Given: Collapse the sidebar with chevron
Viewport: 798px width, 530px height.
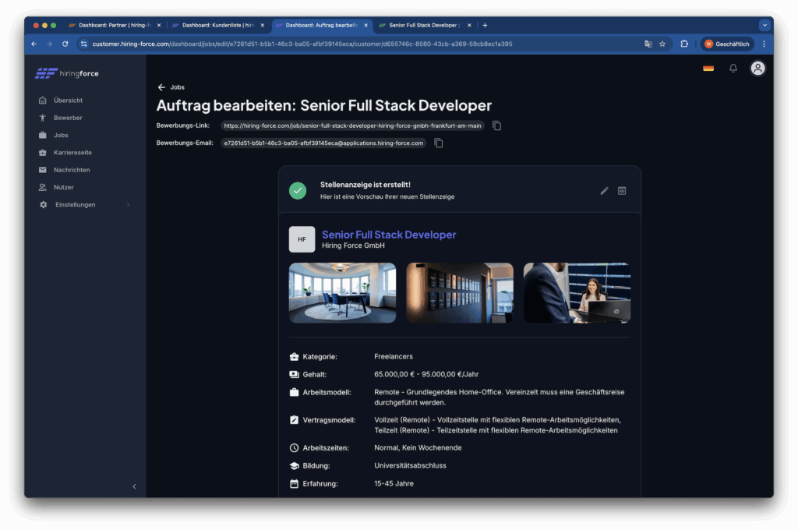Looking at the screenshot, I should [x=134, y=486].
